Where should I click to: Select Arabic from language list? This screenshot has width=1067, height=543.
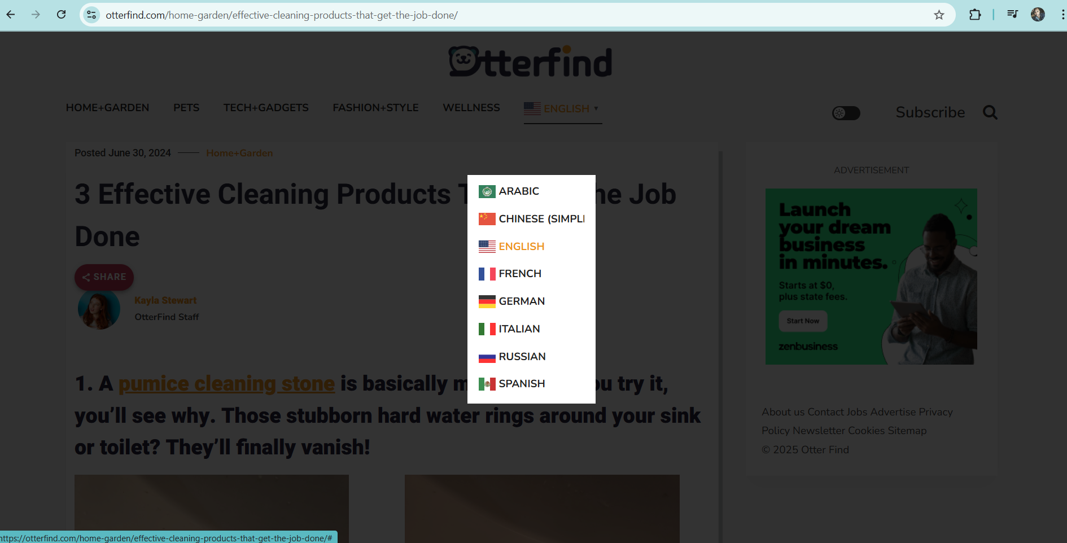518,191
